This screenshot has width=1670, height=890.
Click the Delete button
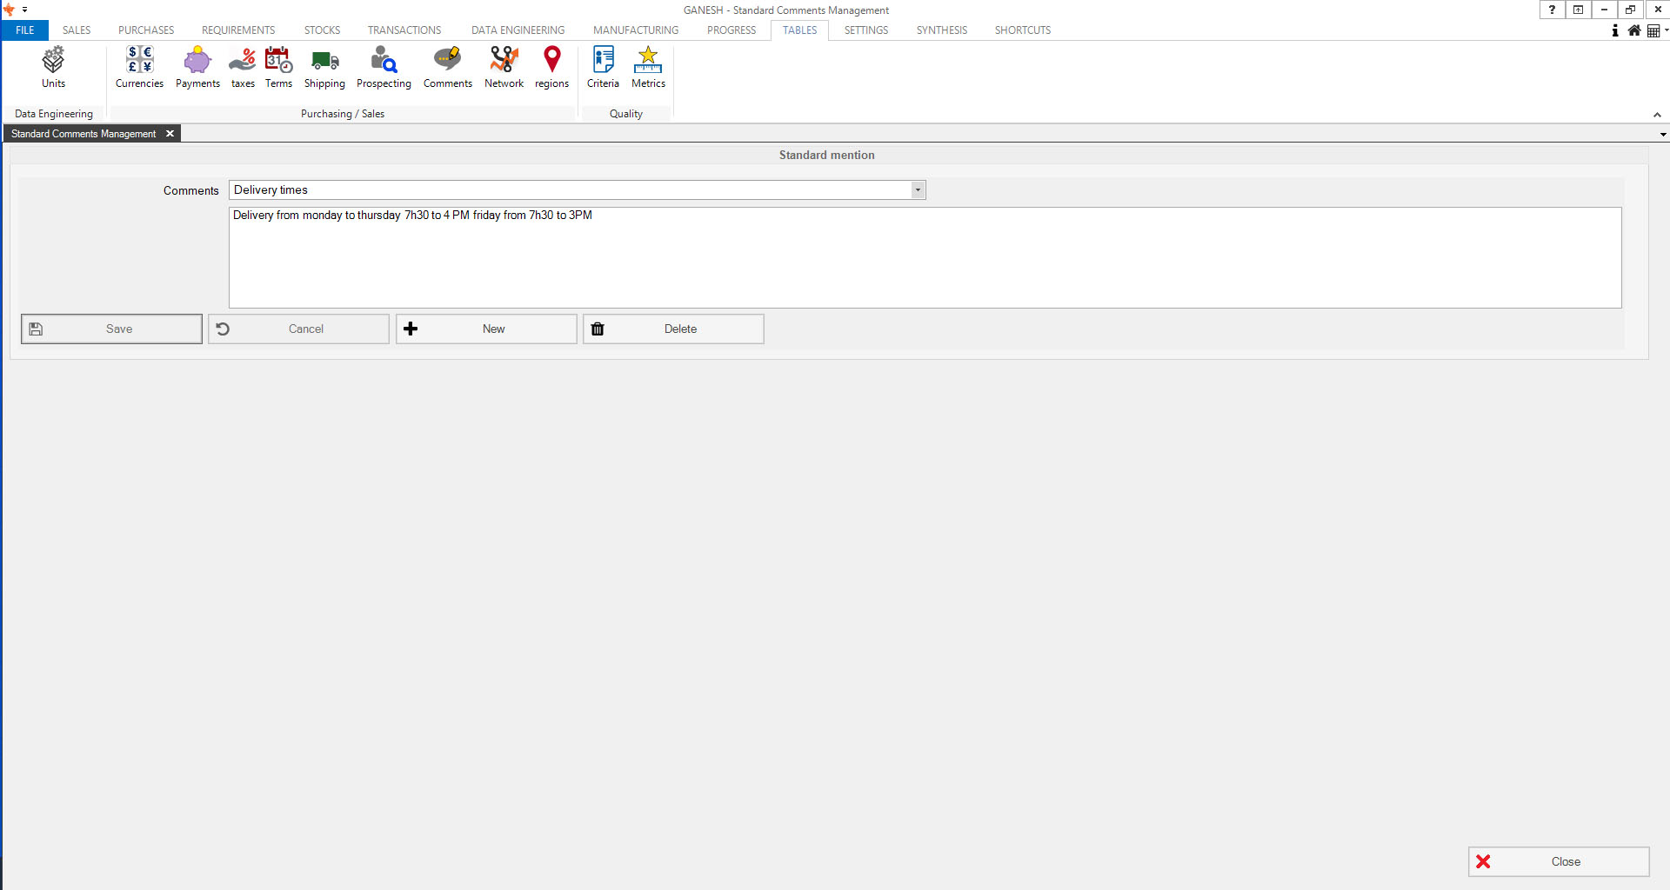tap(673, 329)
